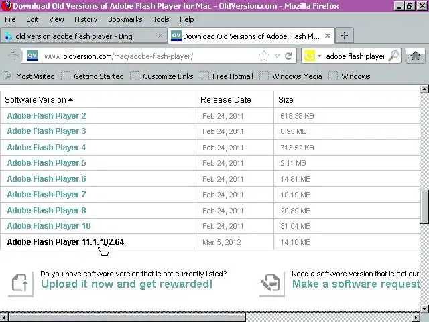Open the Adobe Flash Player 2 link
Image resolution: width=429 pixels, height=322 pixels.
click(46, 116)
